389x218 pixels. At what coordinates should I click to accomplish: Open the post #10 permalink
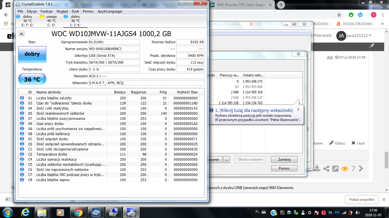pos(330,57)
